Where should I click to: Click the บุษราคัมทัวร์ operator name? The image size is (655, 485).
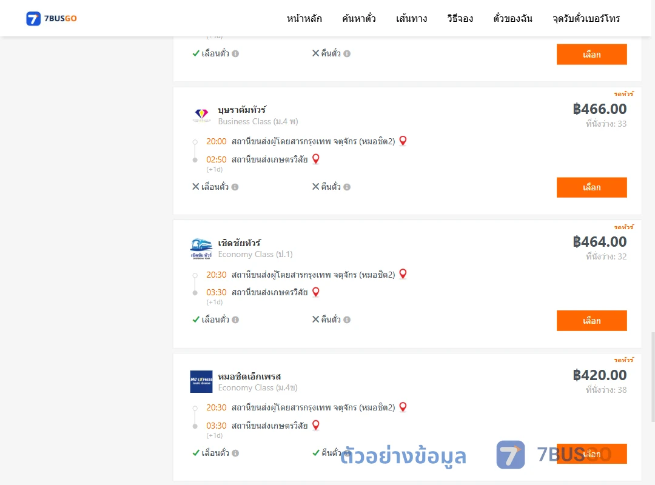[242, 110]
